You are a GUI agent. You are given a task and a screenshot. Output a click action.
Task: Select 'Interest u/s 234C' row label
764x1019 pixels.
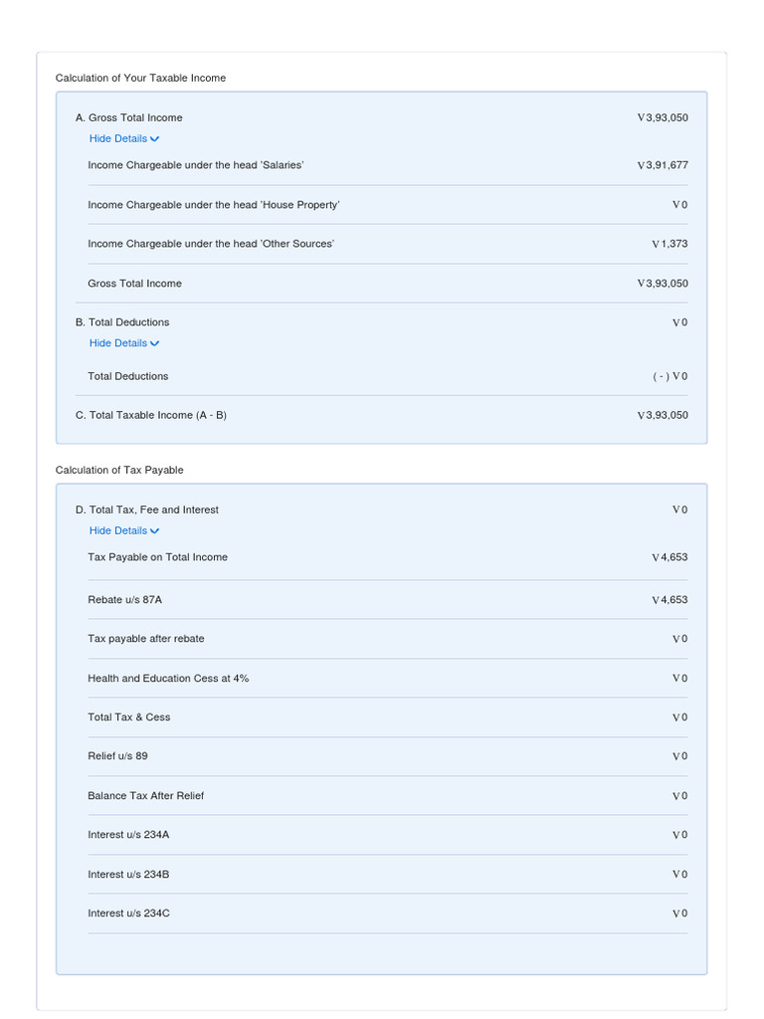tap(128, 914)
